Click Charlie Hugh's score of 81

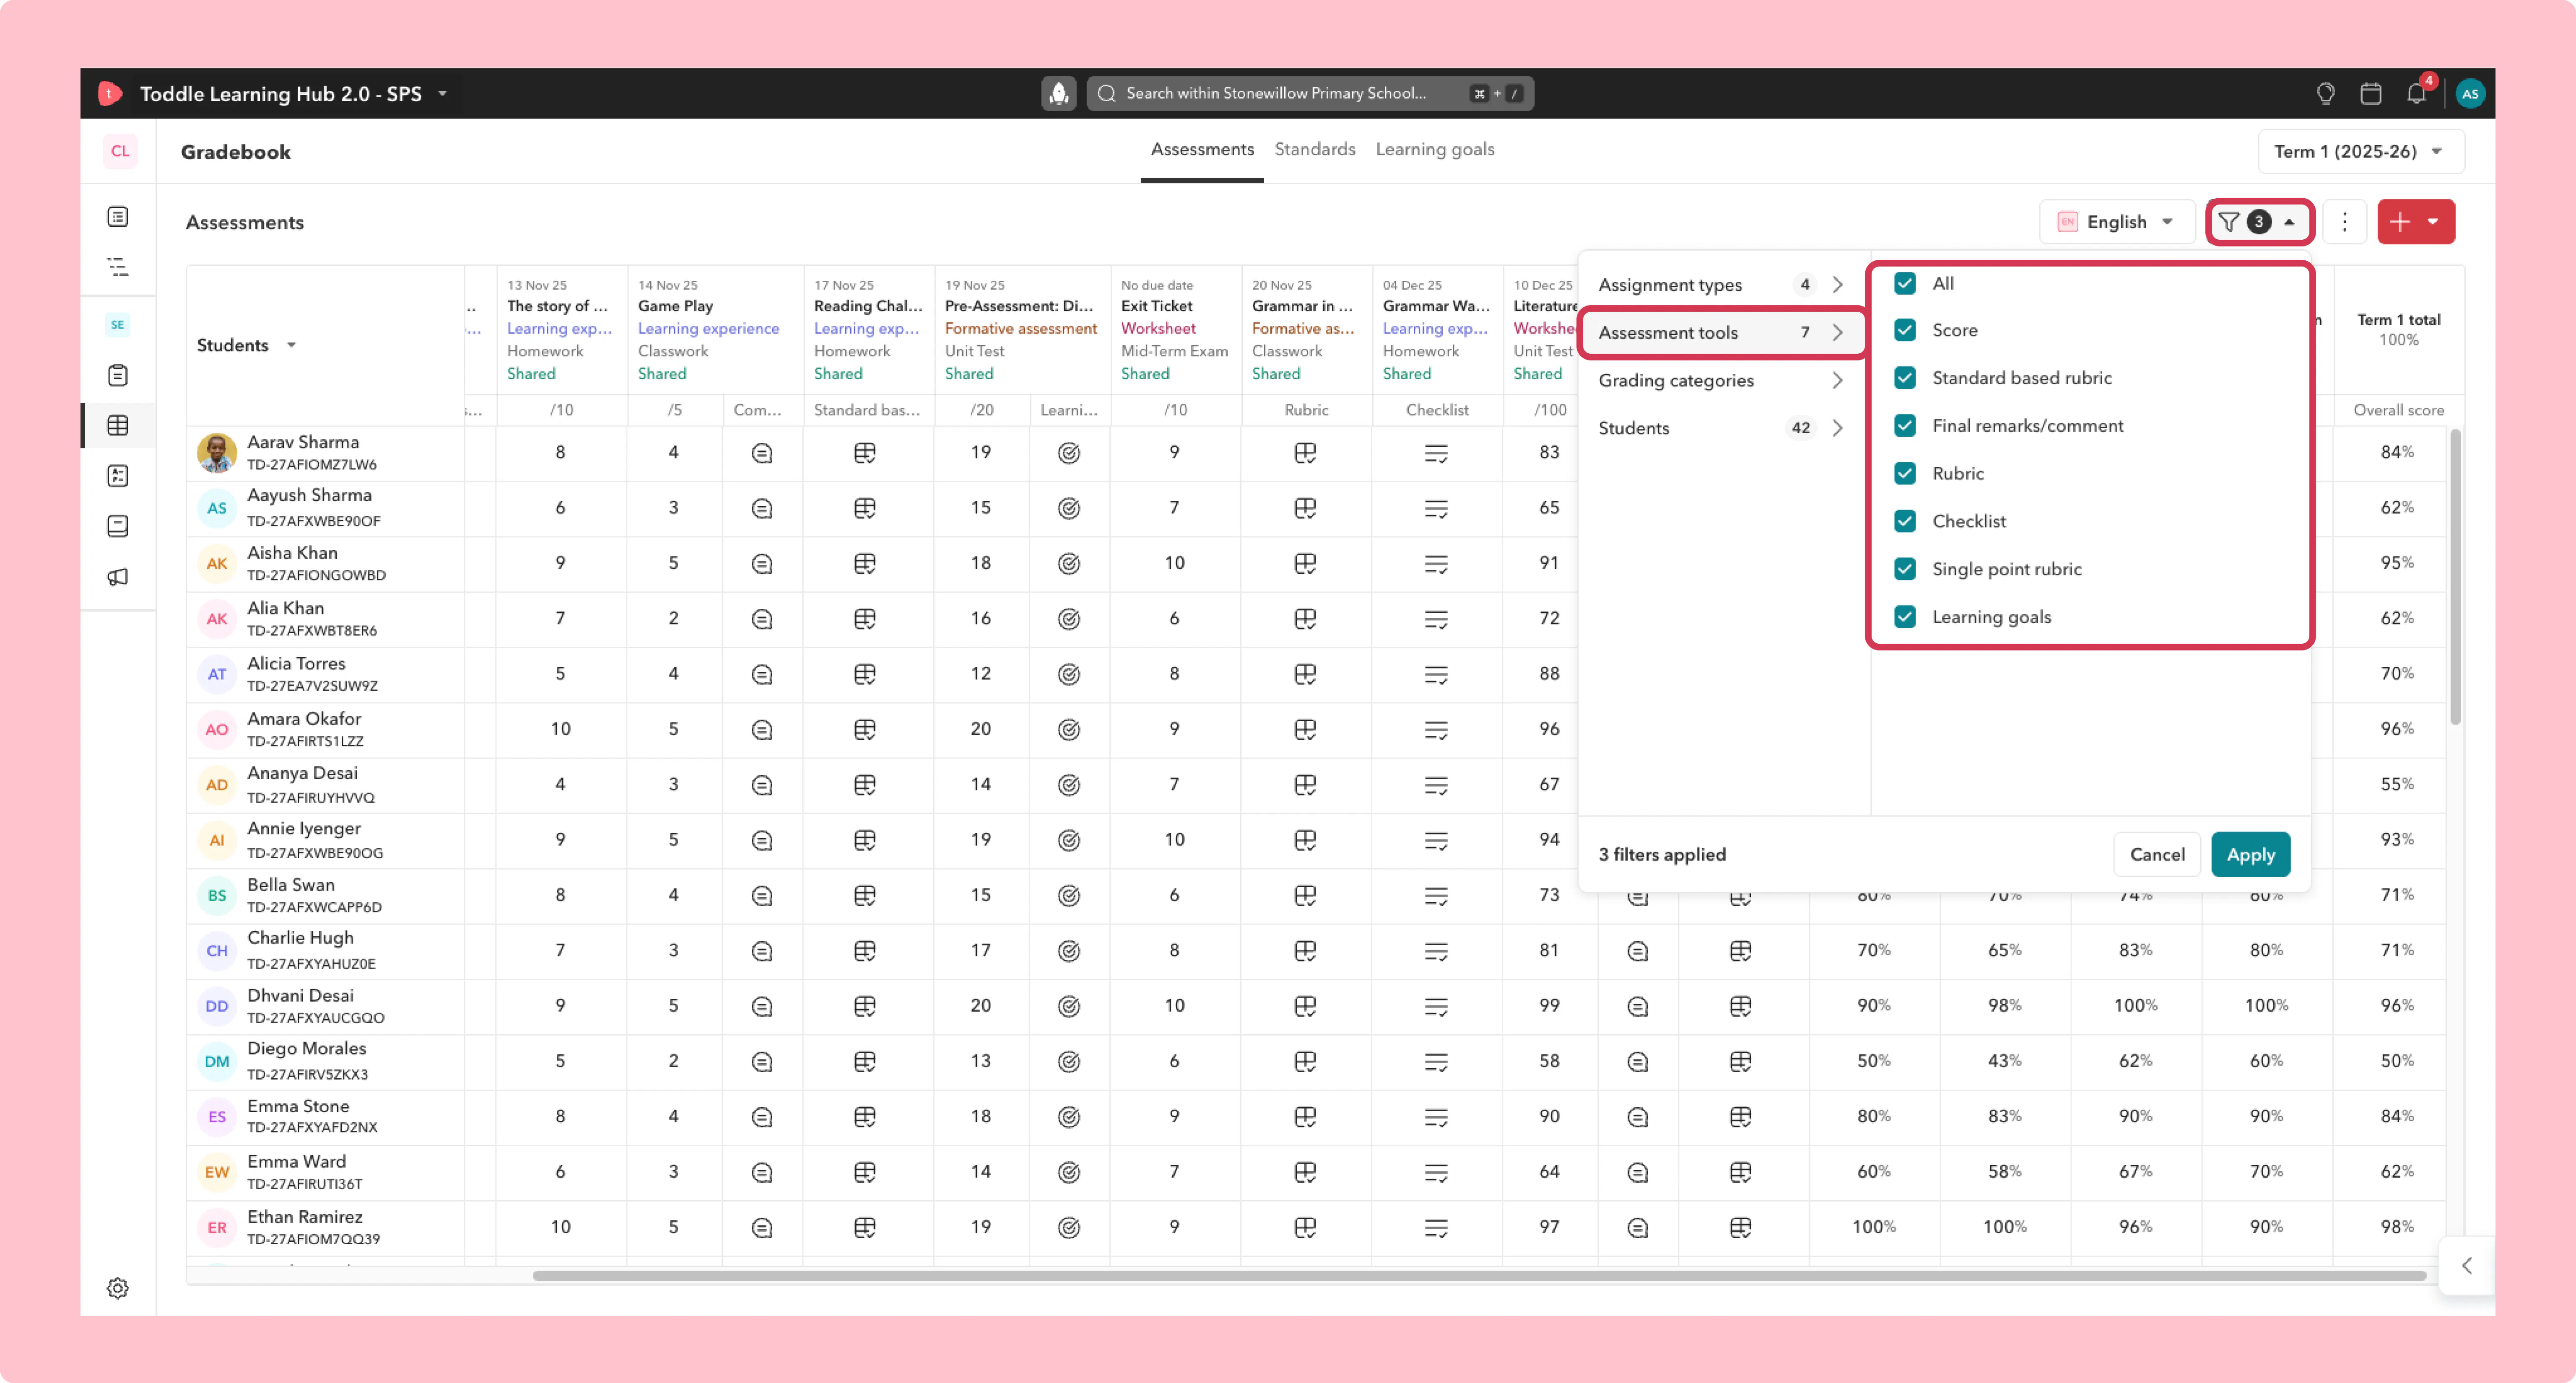pos(1549,950)
